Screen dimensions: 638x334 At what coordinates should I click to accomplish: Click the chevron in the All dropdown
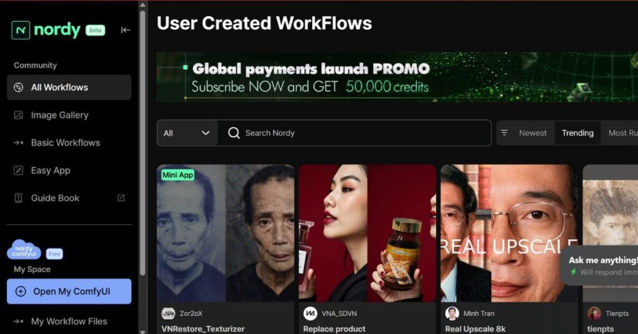[x=206, y=133]
